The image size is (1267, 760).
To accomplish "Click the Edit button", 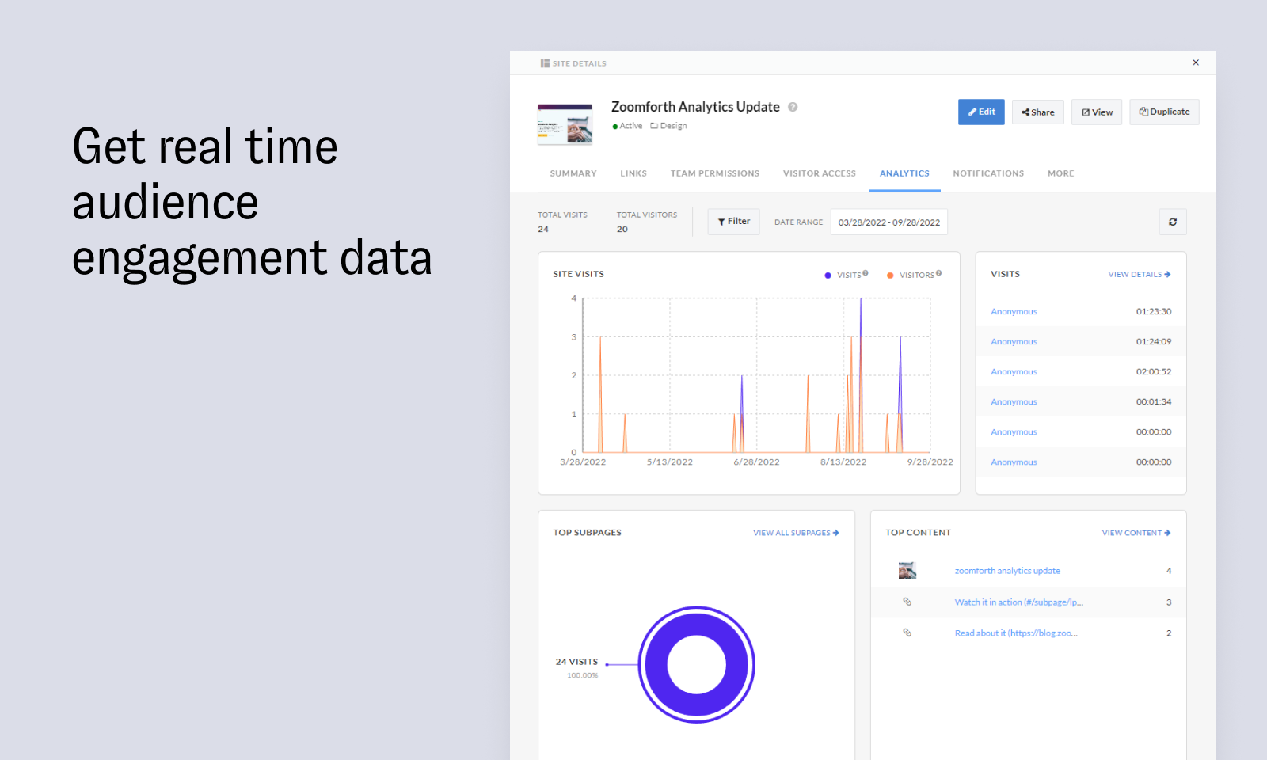I will click(x=981, y=112).
